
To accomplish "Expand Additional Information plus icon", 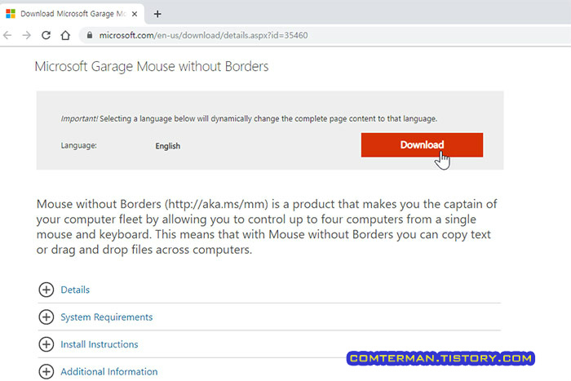I will 46,371.
